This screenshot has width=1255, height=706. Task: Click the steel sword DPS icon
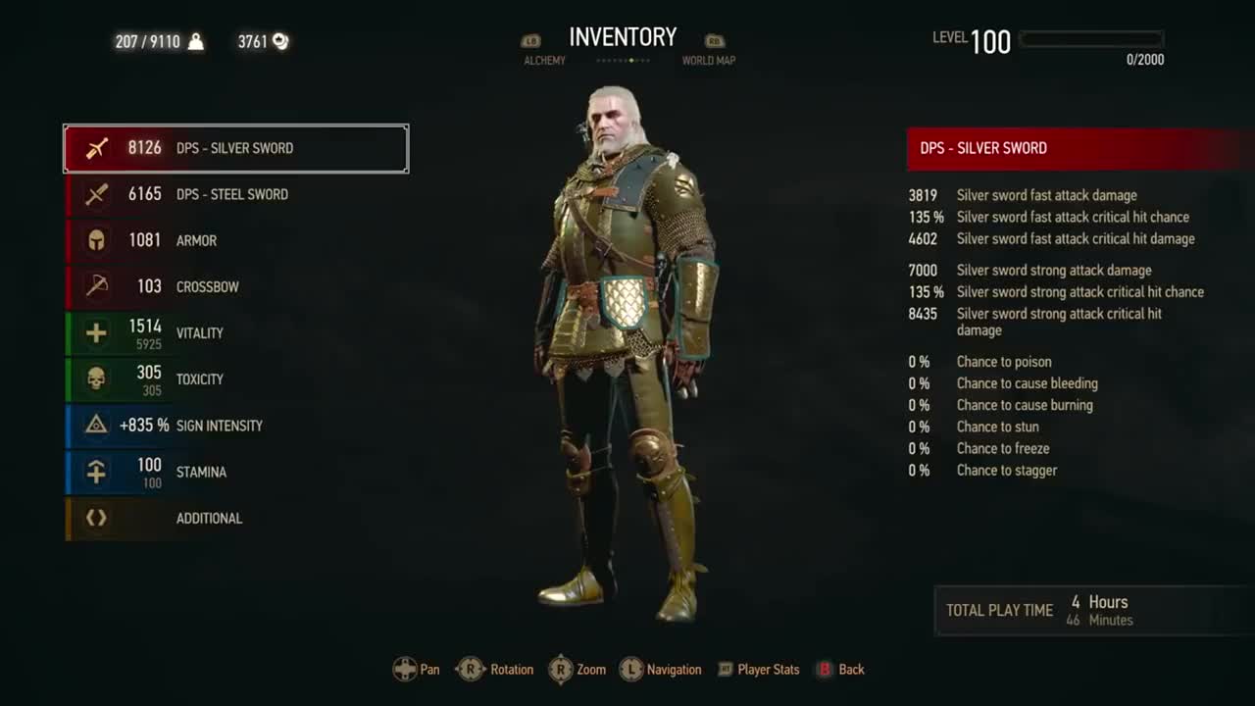click(96, 194)
